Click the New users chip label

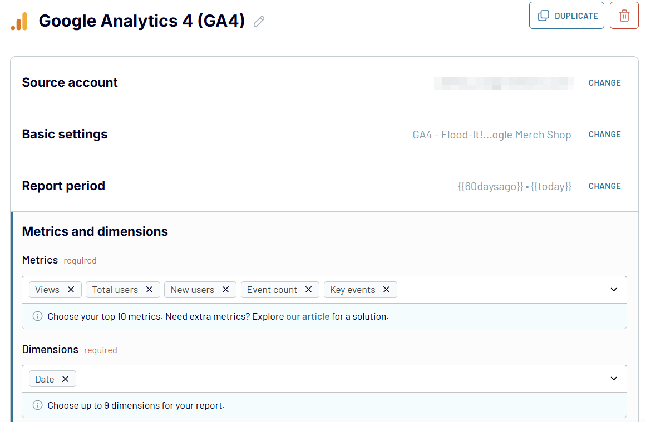point(193,290)
